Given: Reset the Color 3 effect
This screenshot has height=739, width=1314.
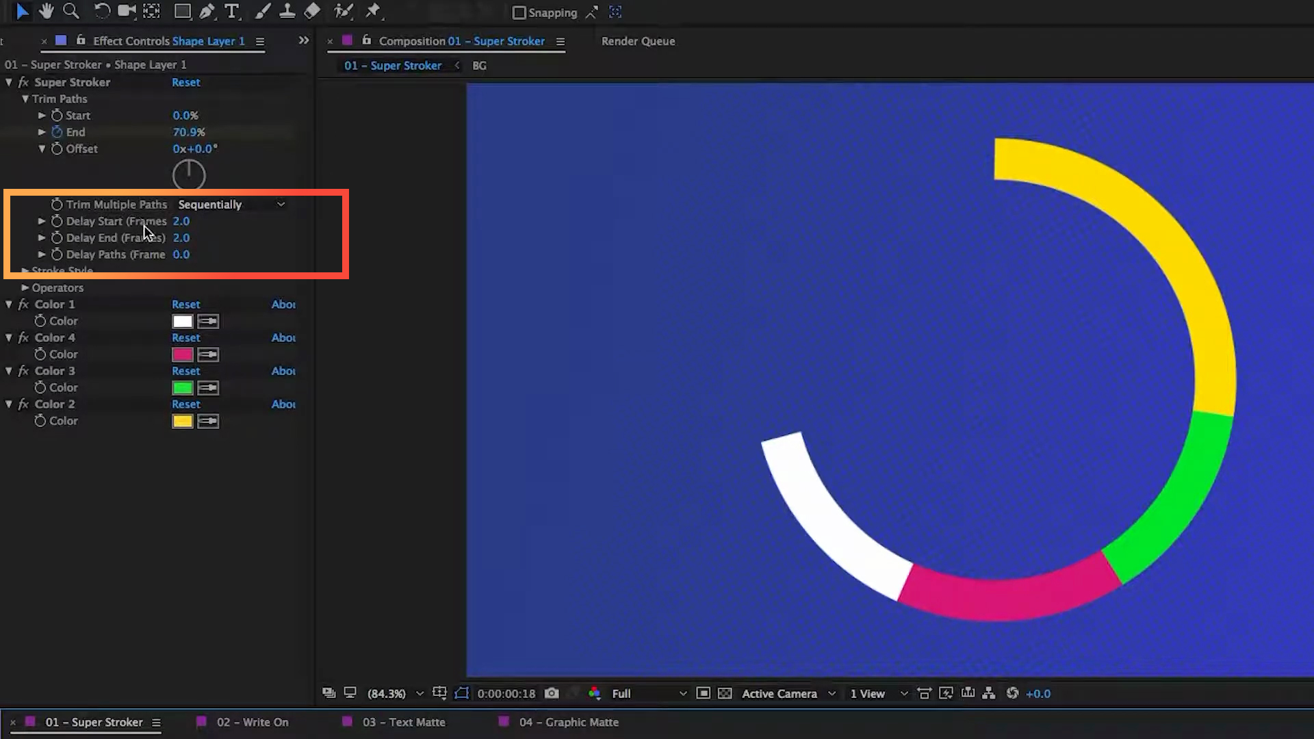Looking at the screenshot, I should [186, 371].
